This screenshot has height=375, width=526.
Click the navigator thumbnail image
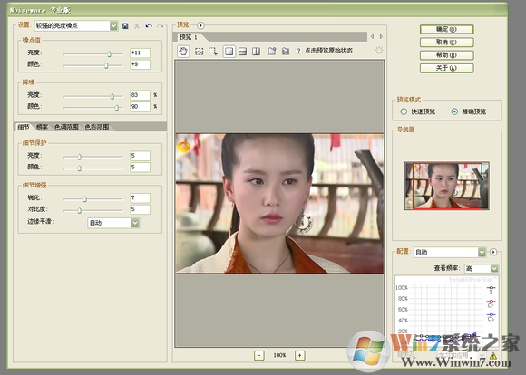447,186
